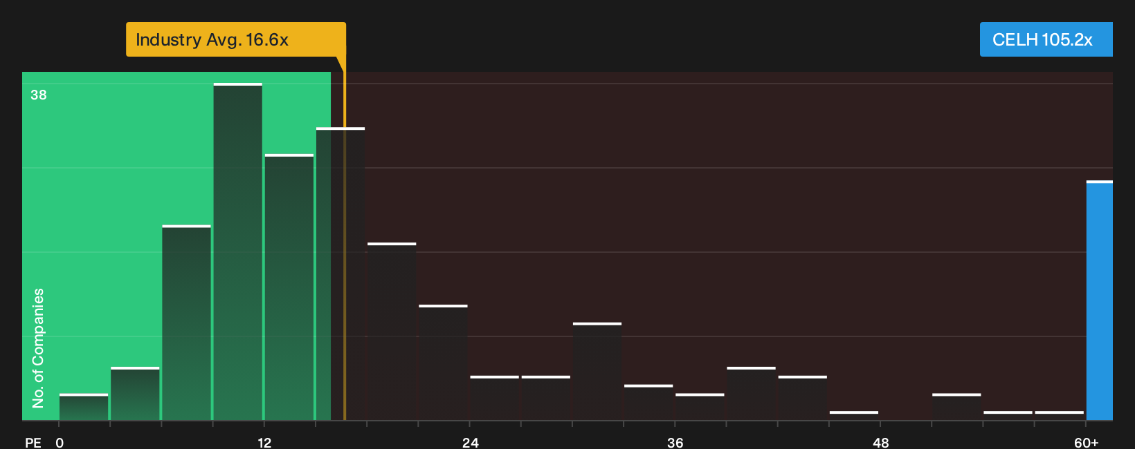The image size is (1135, 449).
Task: Click the blue 60+ PE bar
Action: (x=1100, y=300)
